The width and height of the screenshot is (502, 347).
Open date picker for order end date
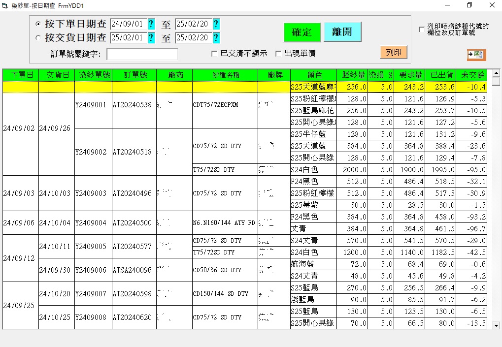tap(216, 24)
